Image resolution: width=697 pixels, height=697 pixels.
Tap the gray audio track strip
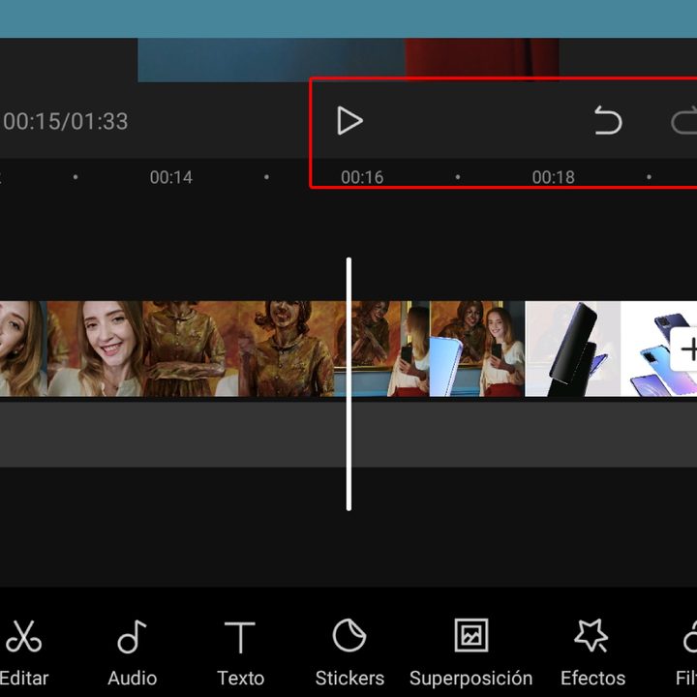coord(348,435)
